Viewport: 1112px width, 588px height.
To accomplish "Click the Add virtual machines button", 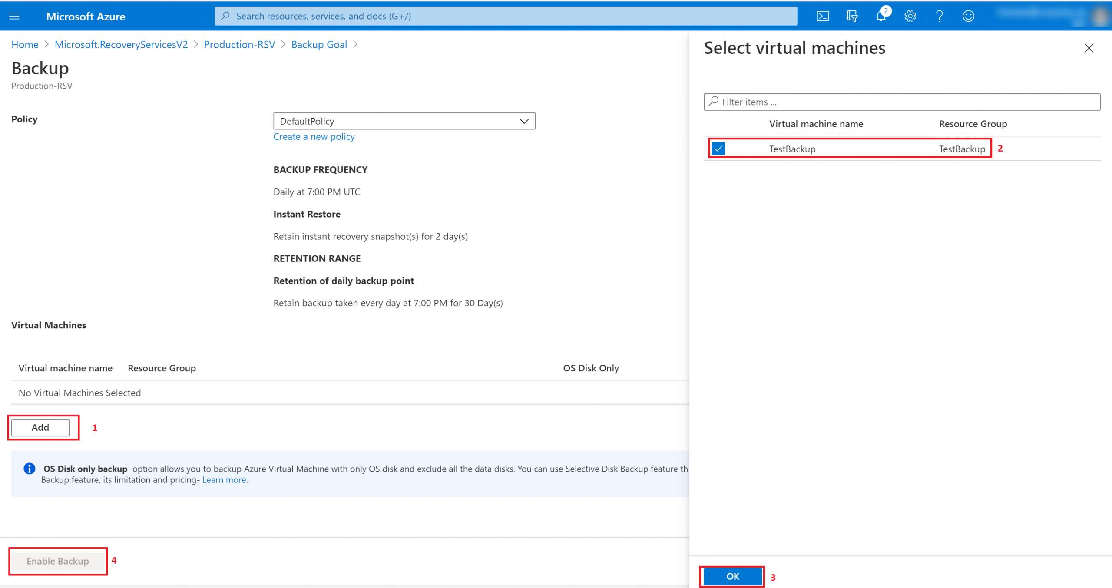I will pyautogui.click(x=40, y=427).
